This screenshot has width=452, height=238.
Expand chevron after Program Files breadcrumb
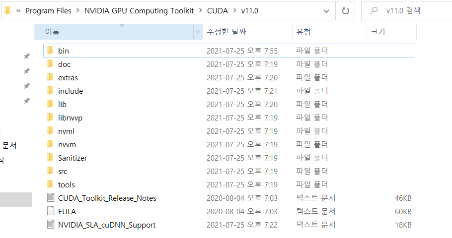pyautogui.click(x=78, y=10)
